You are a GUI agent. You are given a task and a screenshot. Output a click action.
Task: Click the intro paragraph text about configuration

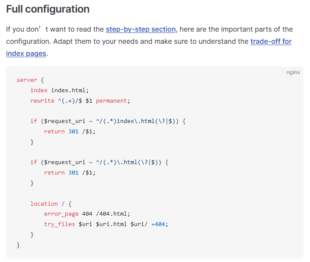pos(130,42)
